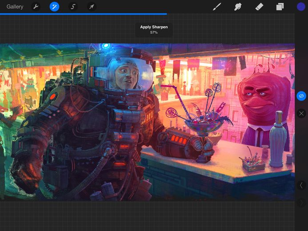Open the Adjustments magic wand menu
Viewport: 308px width, 231px height.
(x=54, y=7)
